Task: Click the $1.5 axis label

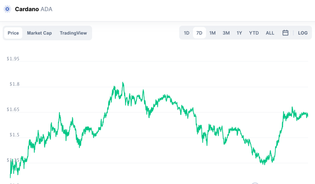Action: (14, 135)
